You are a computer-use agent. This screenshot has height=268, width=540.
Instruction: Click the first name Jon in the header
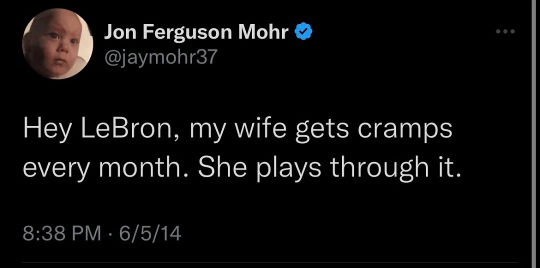coord(120,33)
